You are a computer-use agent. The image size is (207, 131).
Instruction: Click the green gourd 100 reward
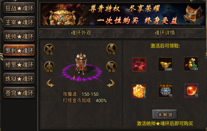pyautogui.click(x=191, y=64)
